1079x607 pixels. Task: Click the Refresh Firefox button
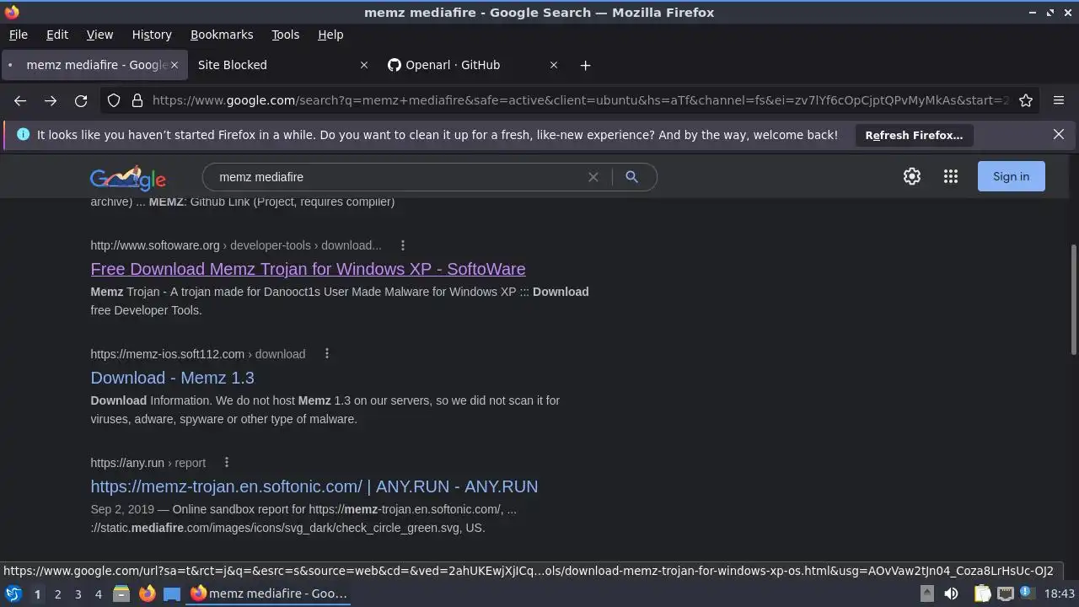914,135
